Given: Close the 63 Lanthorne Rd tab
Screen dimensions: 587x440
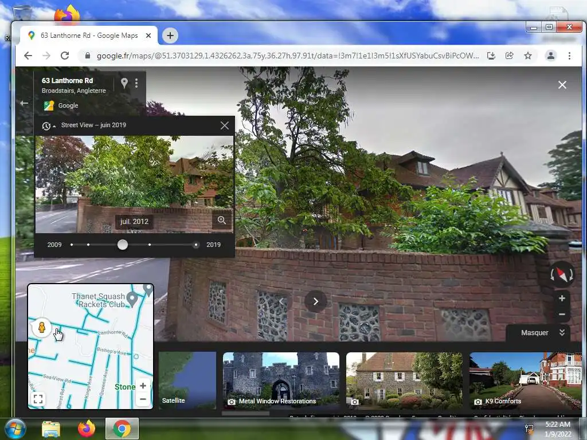Looking at the screenshot, I should click(x=148, y=36).
